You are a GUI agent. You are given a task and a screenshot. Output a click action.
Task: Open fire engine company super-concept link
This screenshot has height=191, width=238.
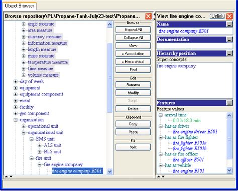176,66
